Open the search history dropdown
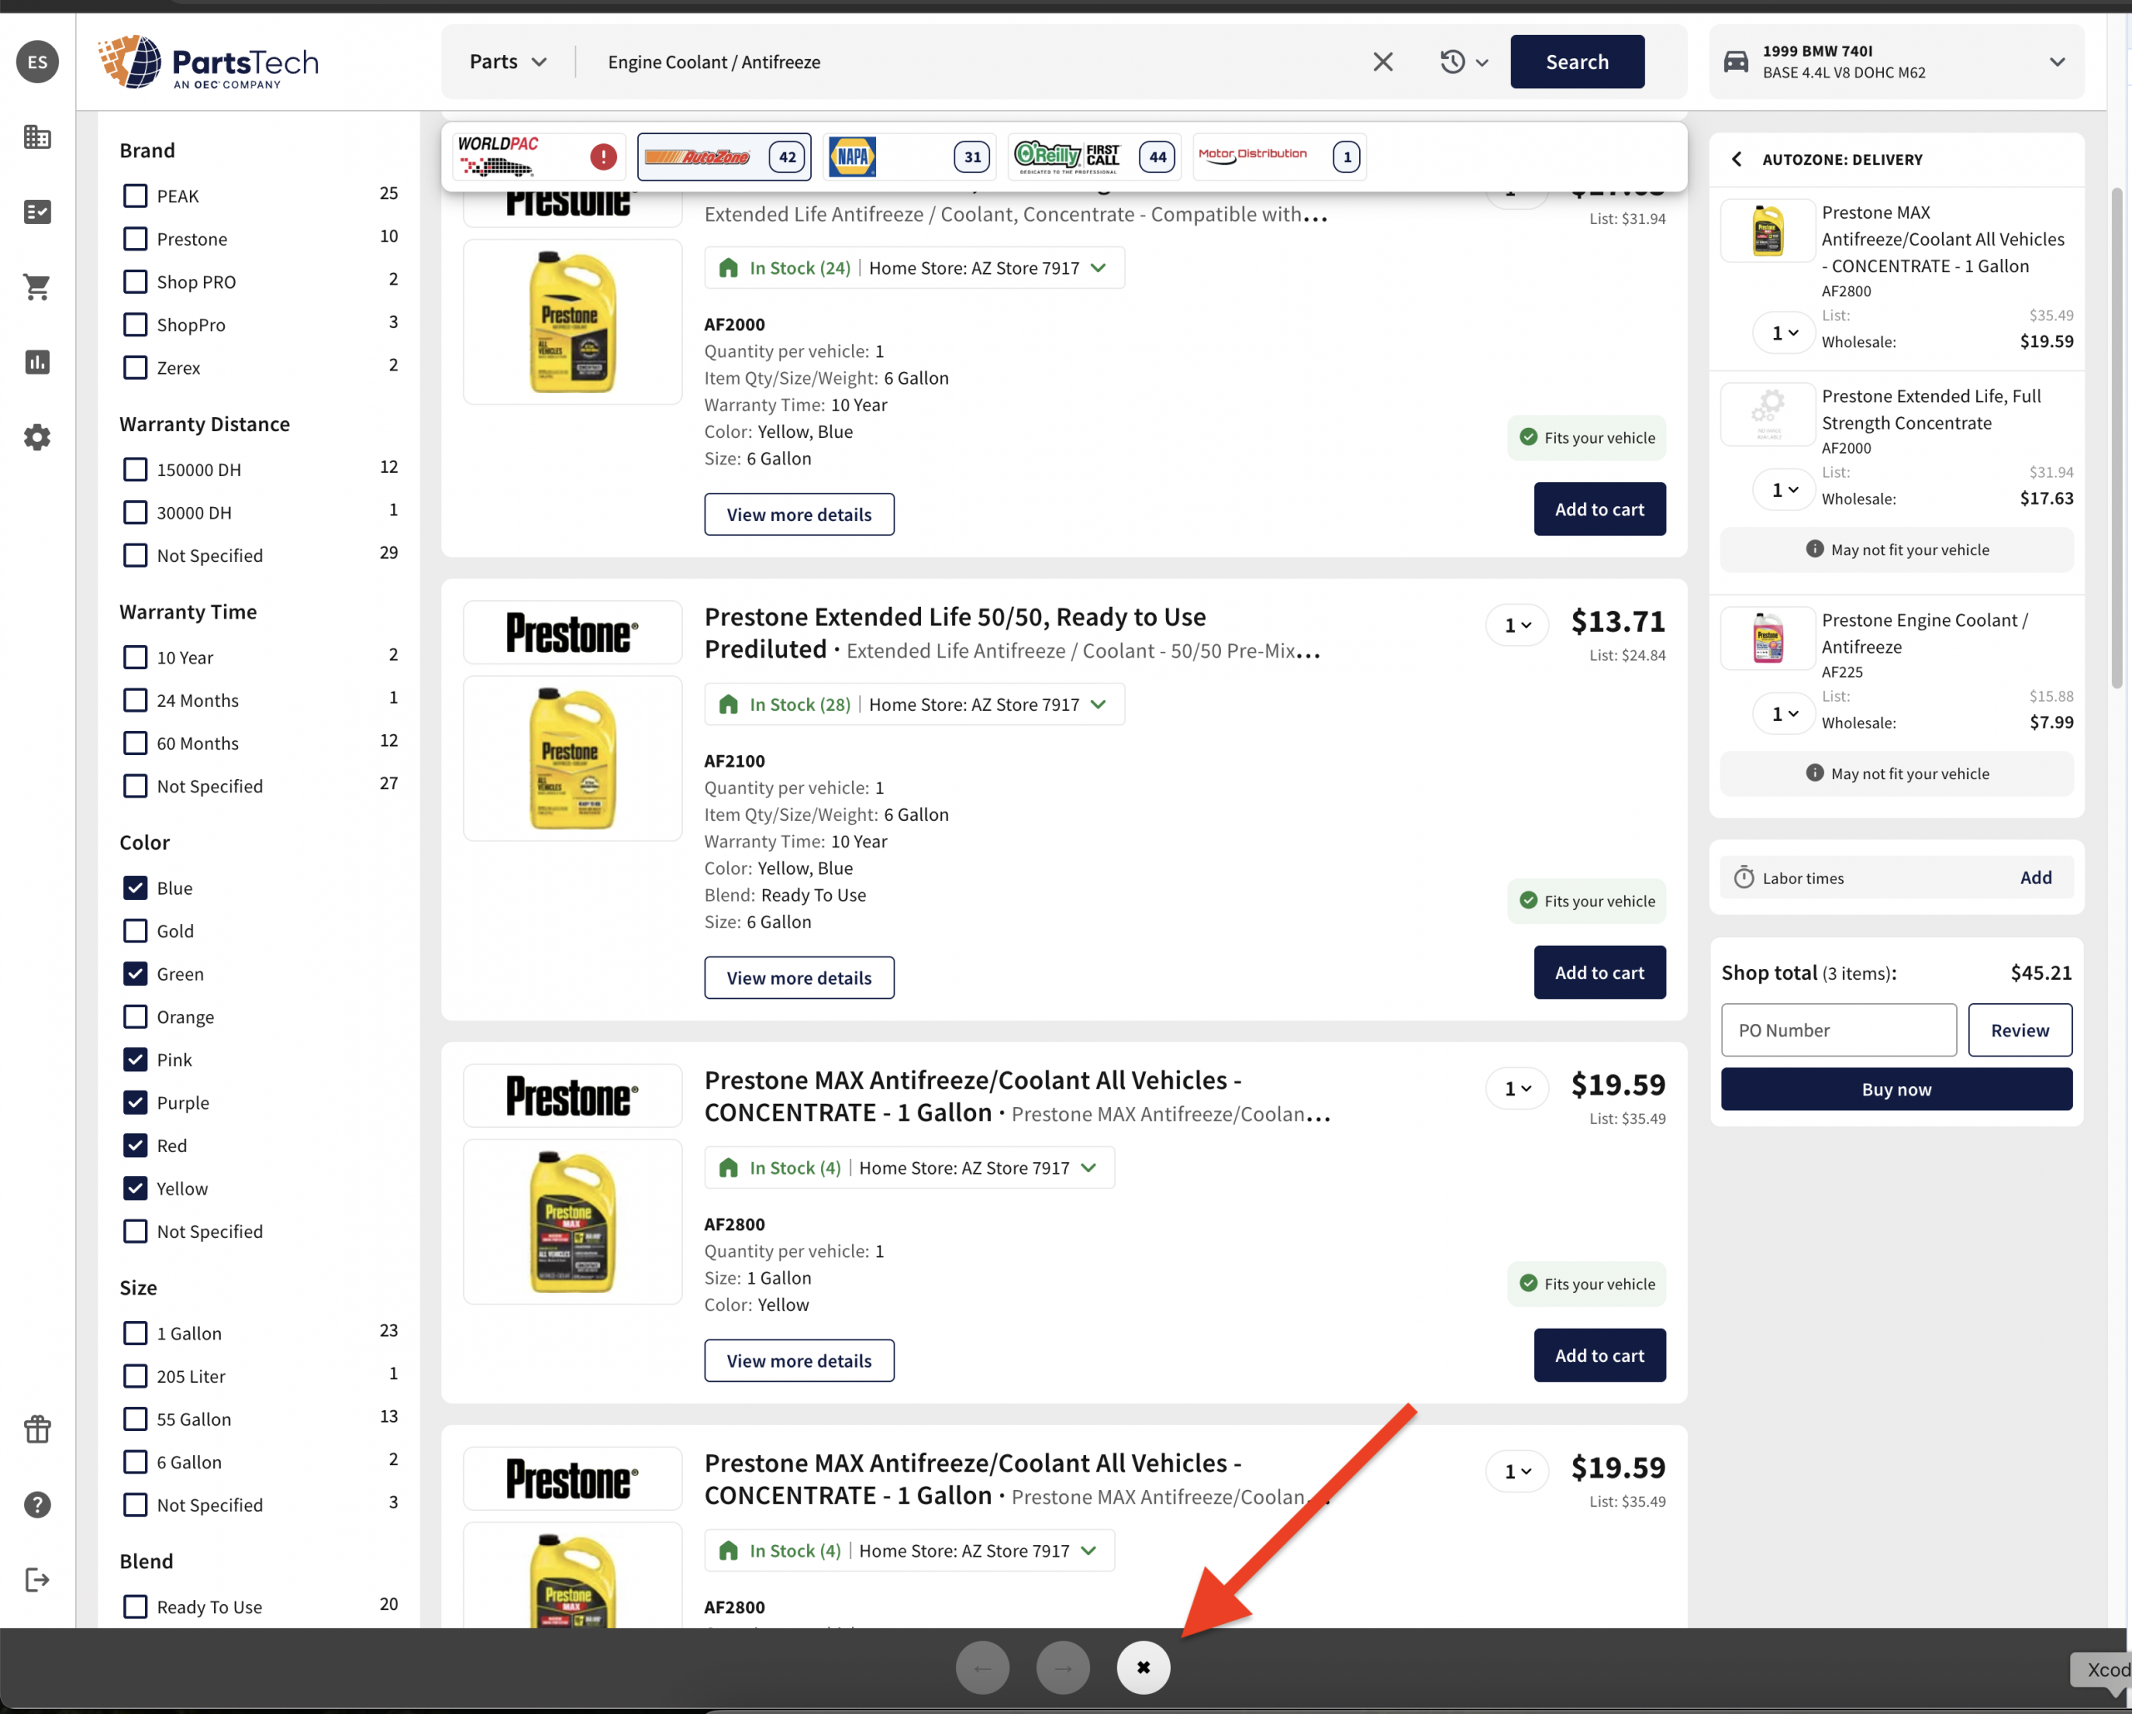The width and height of the screenshot is (2132, 1714). click(x=1463, y=62)
